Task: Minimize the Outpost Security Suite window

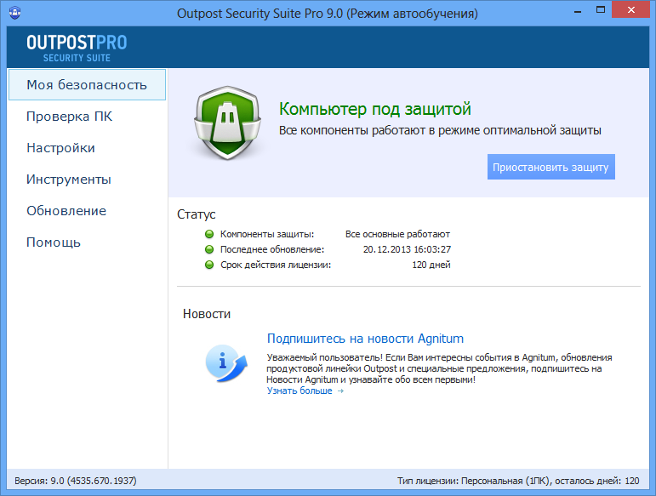Action: 578,10
